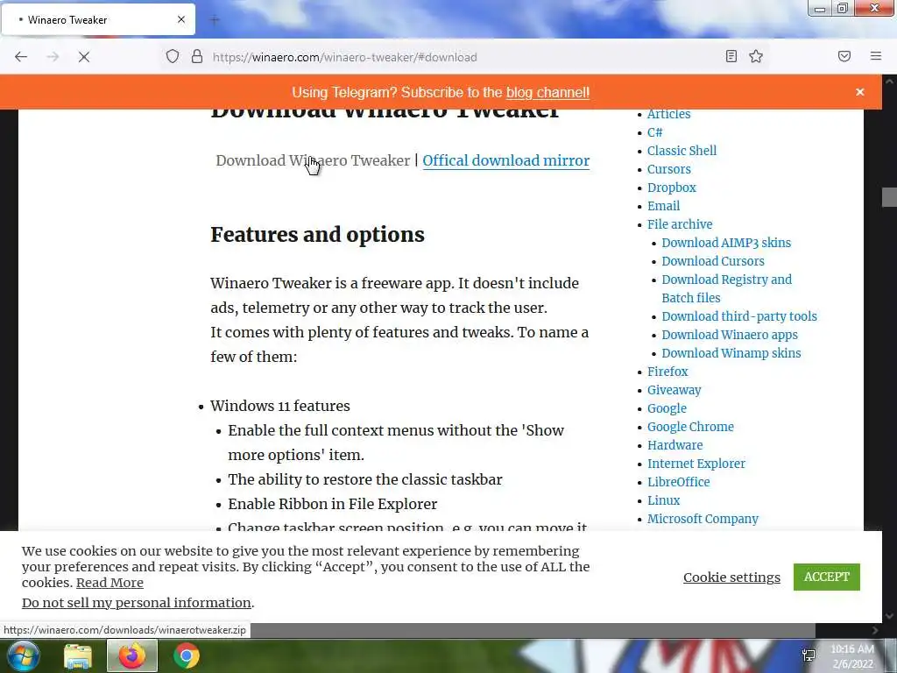The image size is (897, 673).
Task: Open the Hardware category link
Action: [x=675, y=444]
